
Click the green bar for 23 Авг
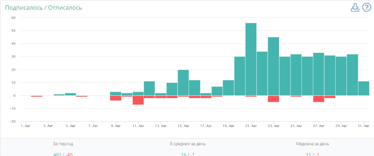coord(273,66)
